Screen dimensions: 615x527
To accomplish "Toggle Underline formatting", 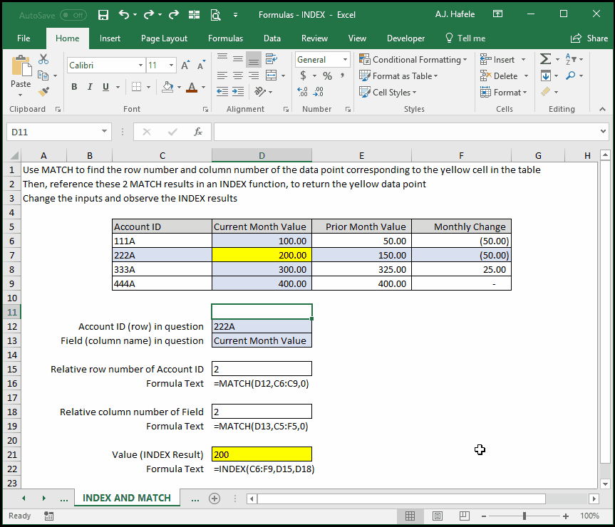I will (105, 87).
